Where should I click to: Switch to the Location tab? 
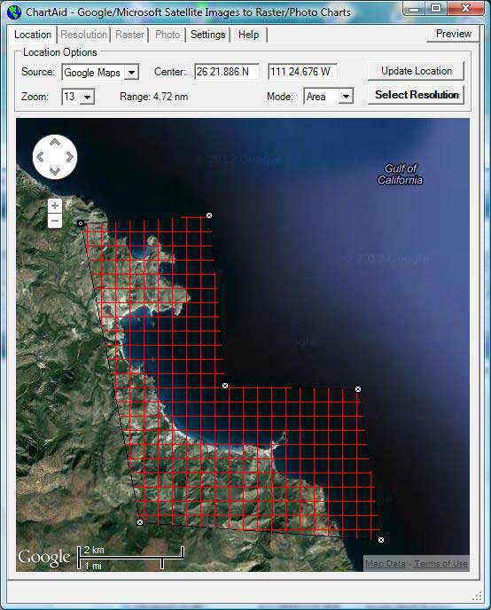33,35
